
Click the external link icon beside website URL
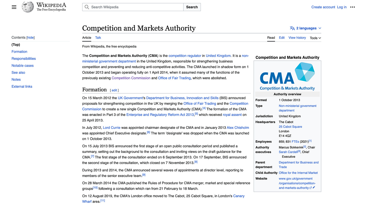pos(311,188)
